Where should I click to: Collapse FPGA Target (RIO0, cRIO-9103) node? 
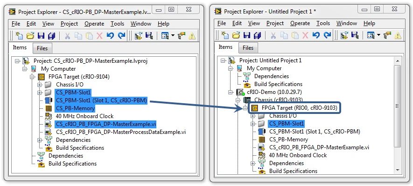coord(245,108)
